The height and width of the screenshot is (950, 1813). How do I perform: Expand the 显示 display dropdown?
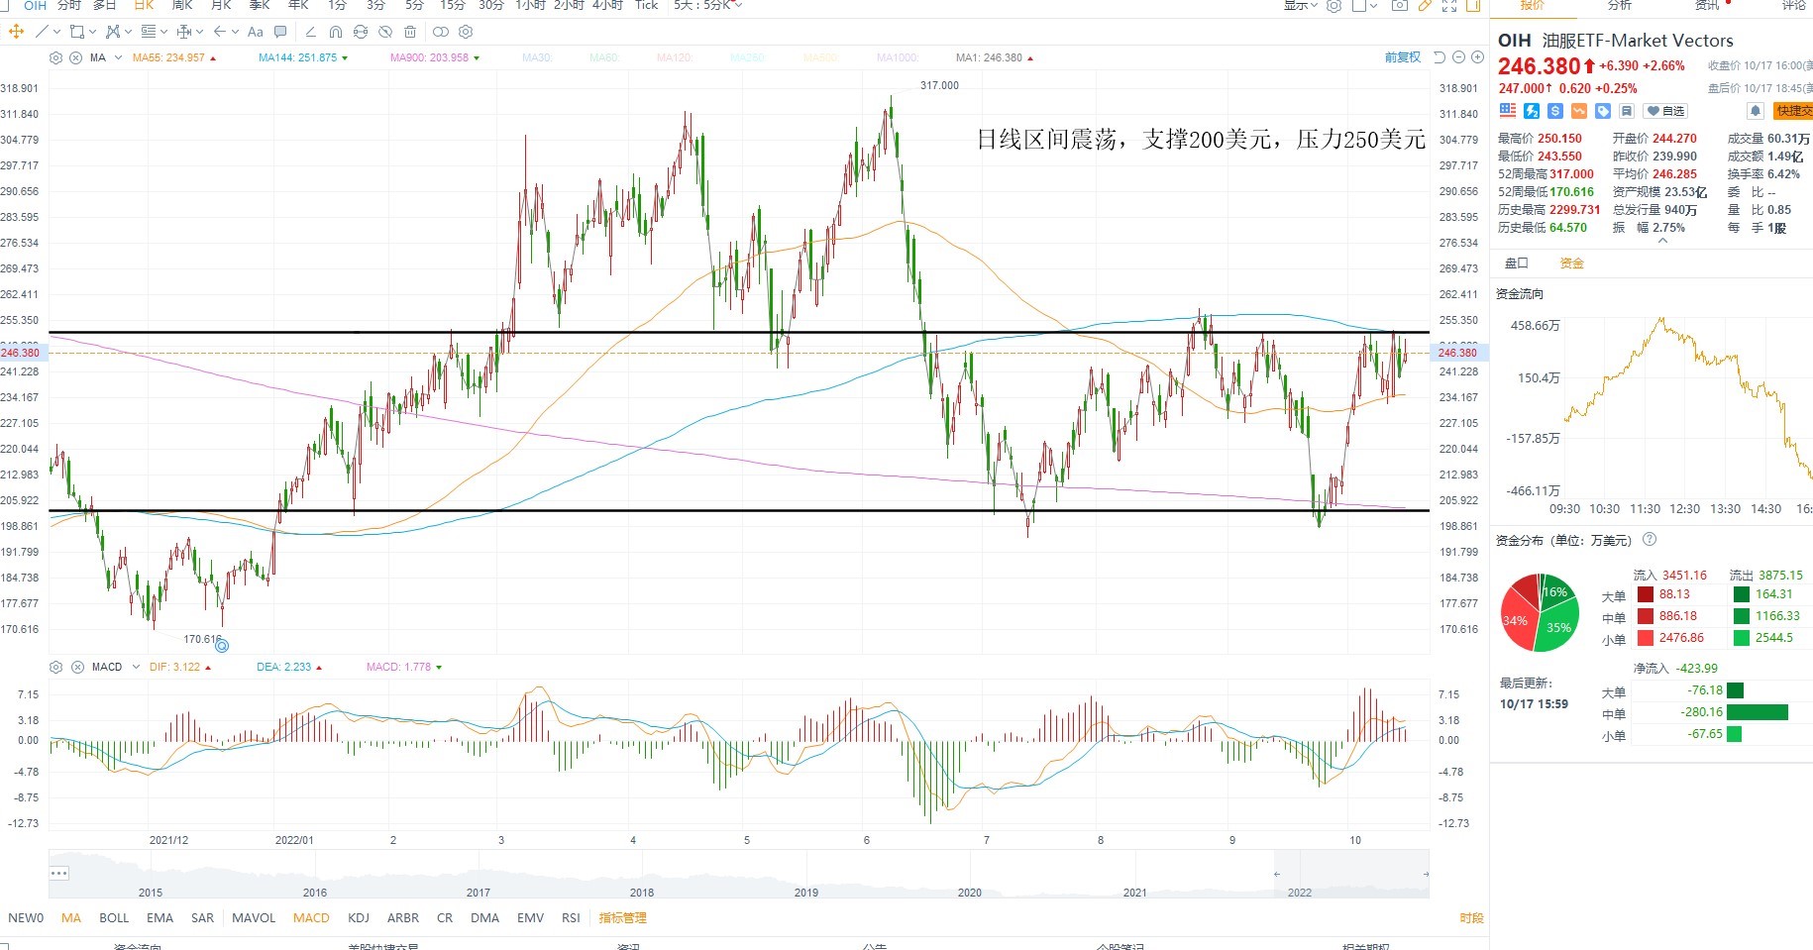pyautogui.click(x=1300, y=6)
